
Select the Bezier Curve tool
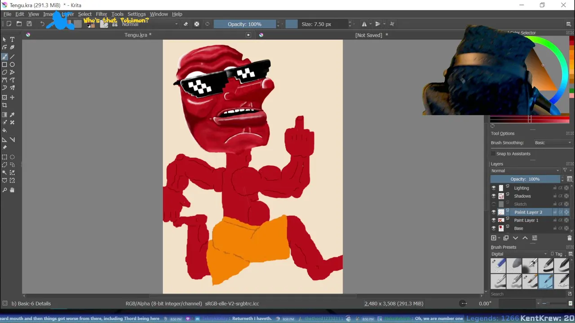pos(4,80)
